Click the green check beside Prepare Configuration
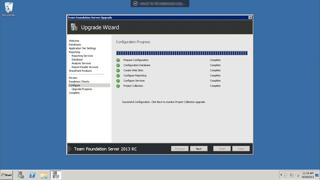Viewport: 320px width, 180px height. click(x=118, y=60)
